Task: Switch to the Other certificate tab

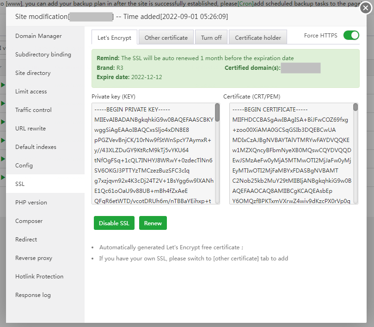Action: (166, 37)
